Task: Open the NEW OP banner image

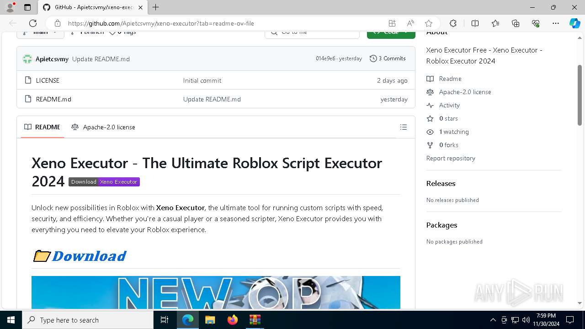Action: [216, 292]
